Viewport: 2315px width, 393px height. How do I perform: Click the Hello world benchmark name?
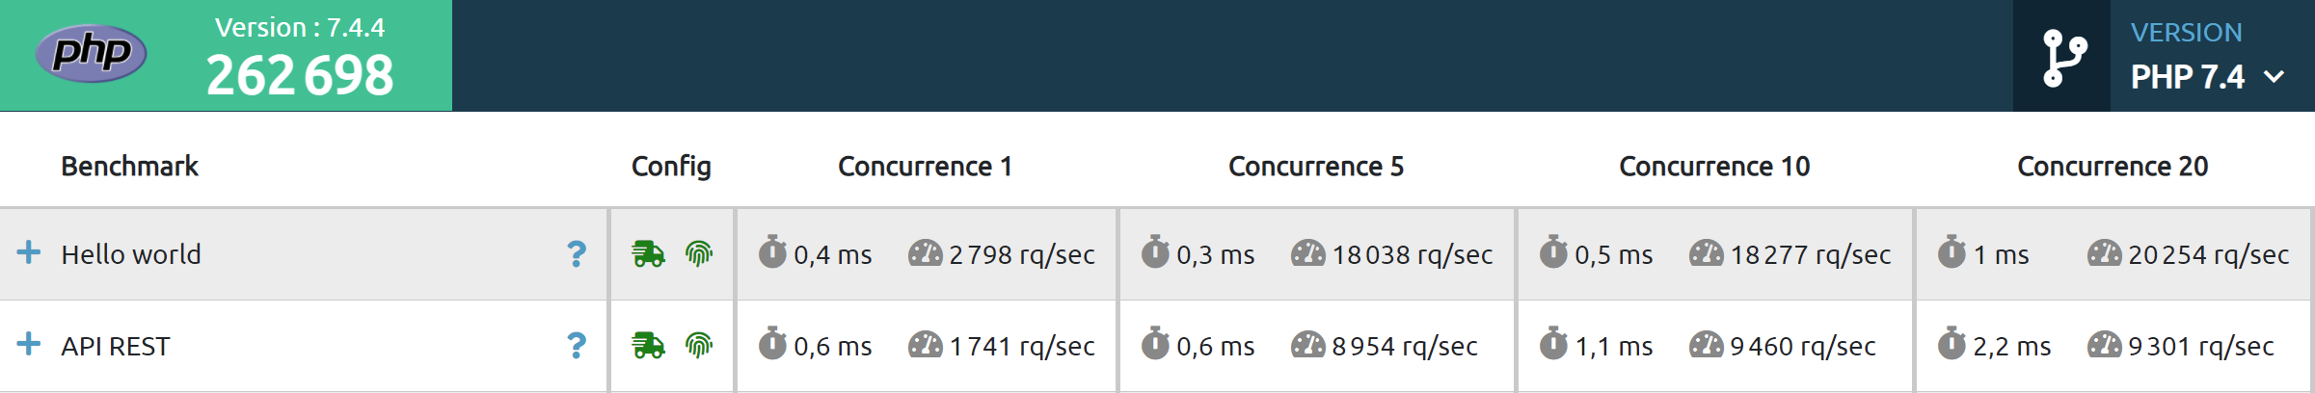[x=131, y=254]
